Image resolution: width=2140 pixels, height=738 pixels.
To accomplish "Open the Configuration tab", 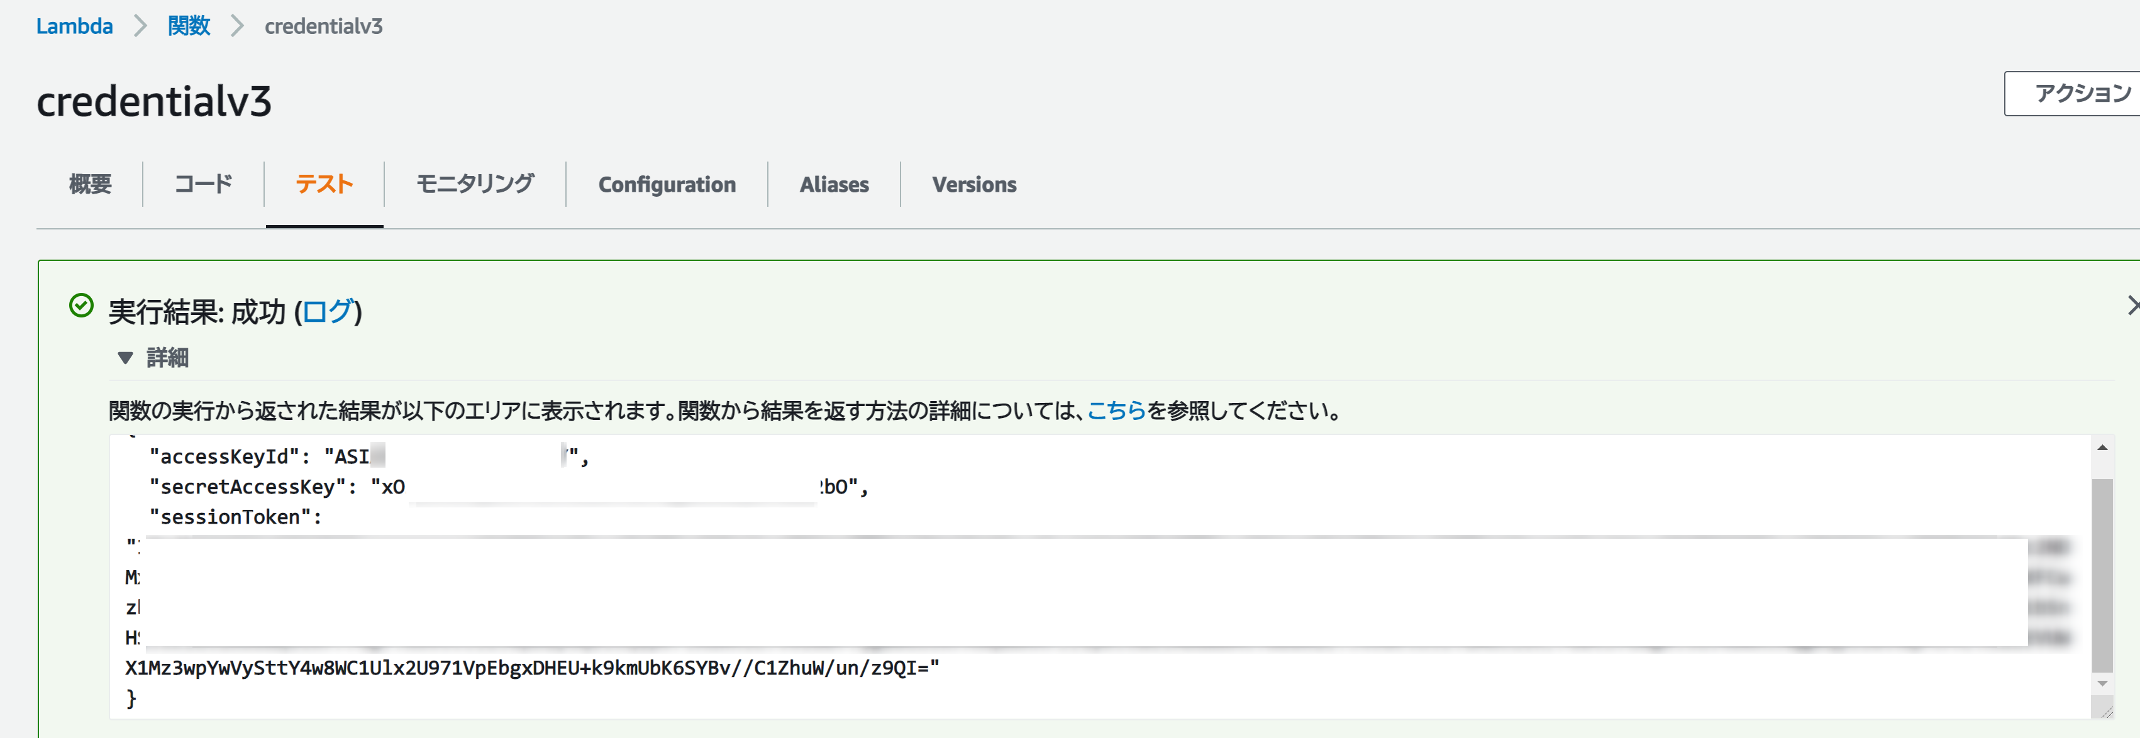I will [x=666, y=184].
